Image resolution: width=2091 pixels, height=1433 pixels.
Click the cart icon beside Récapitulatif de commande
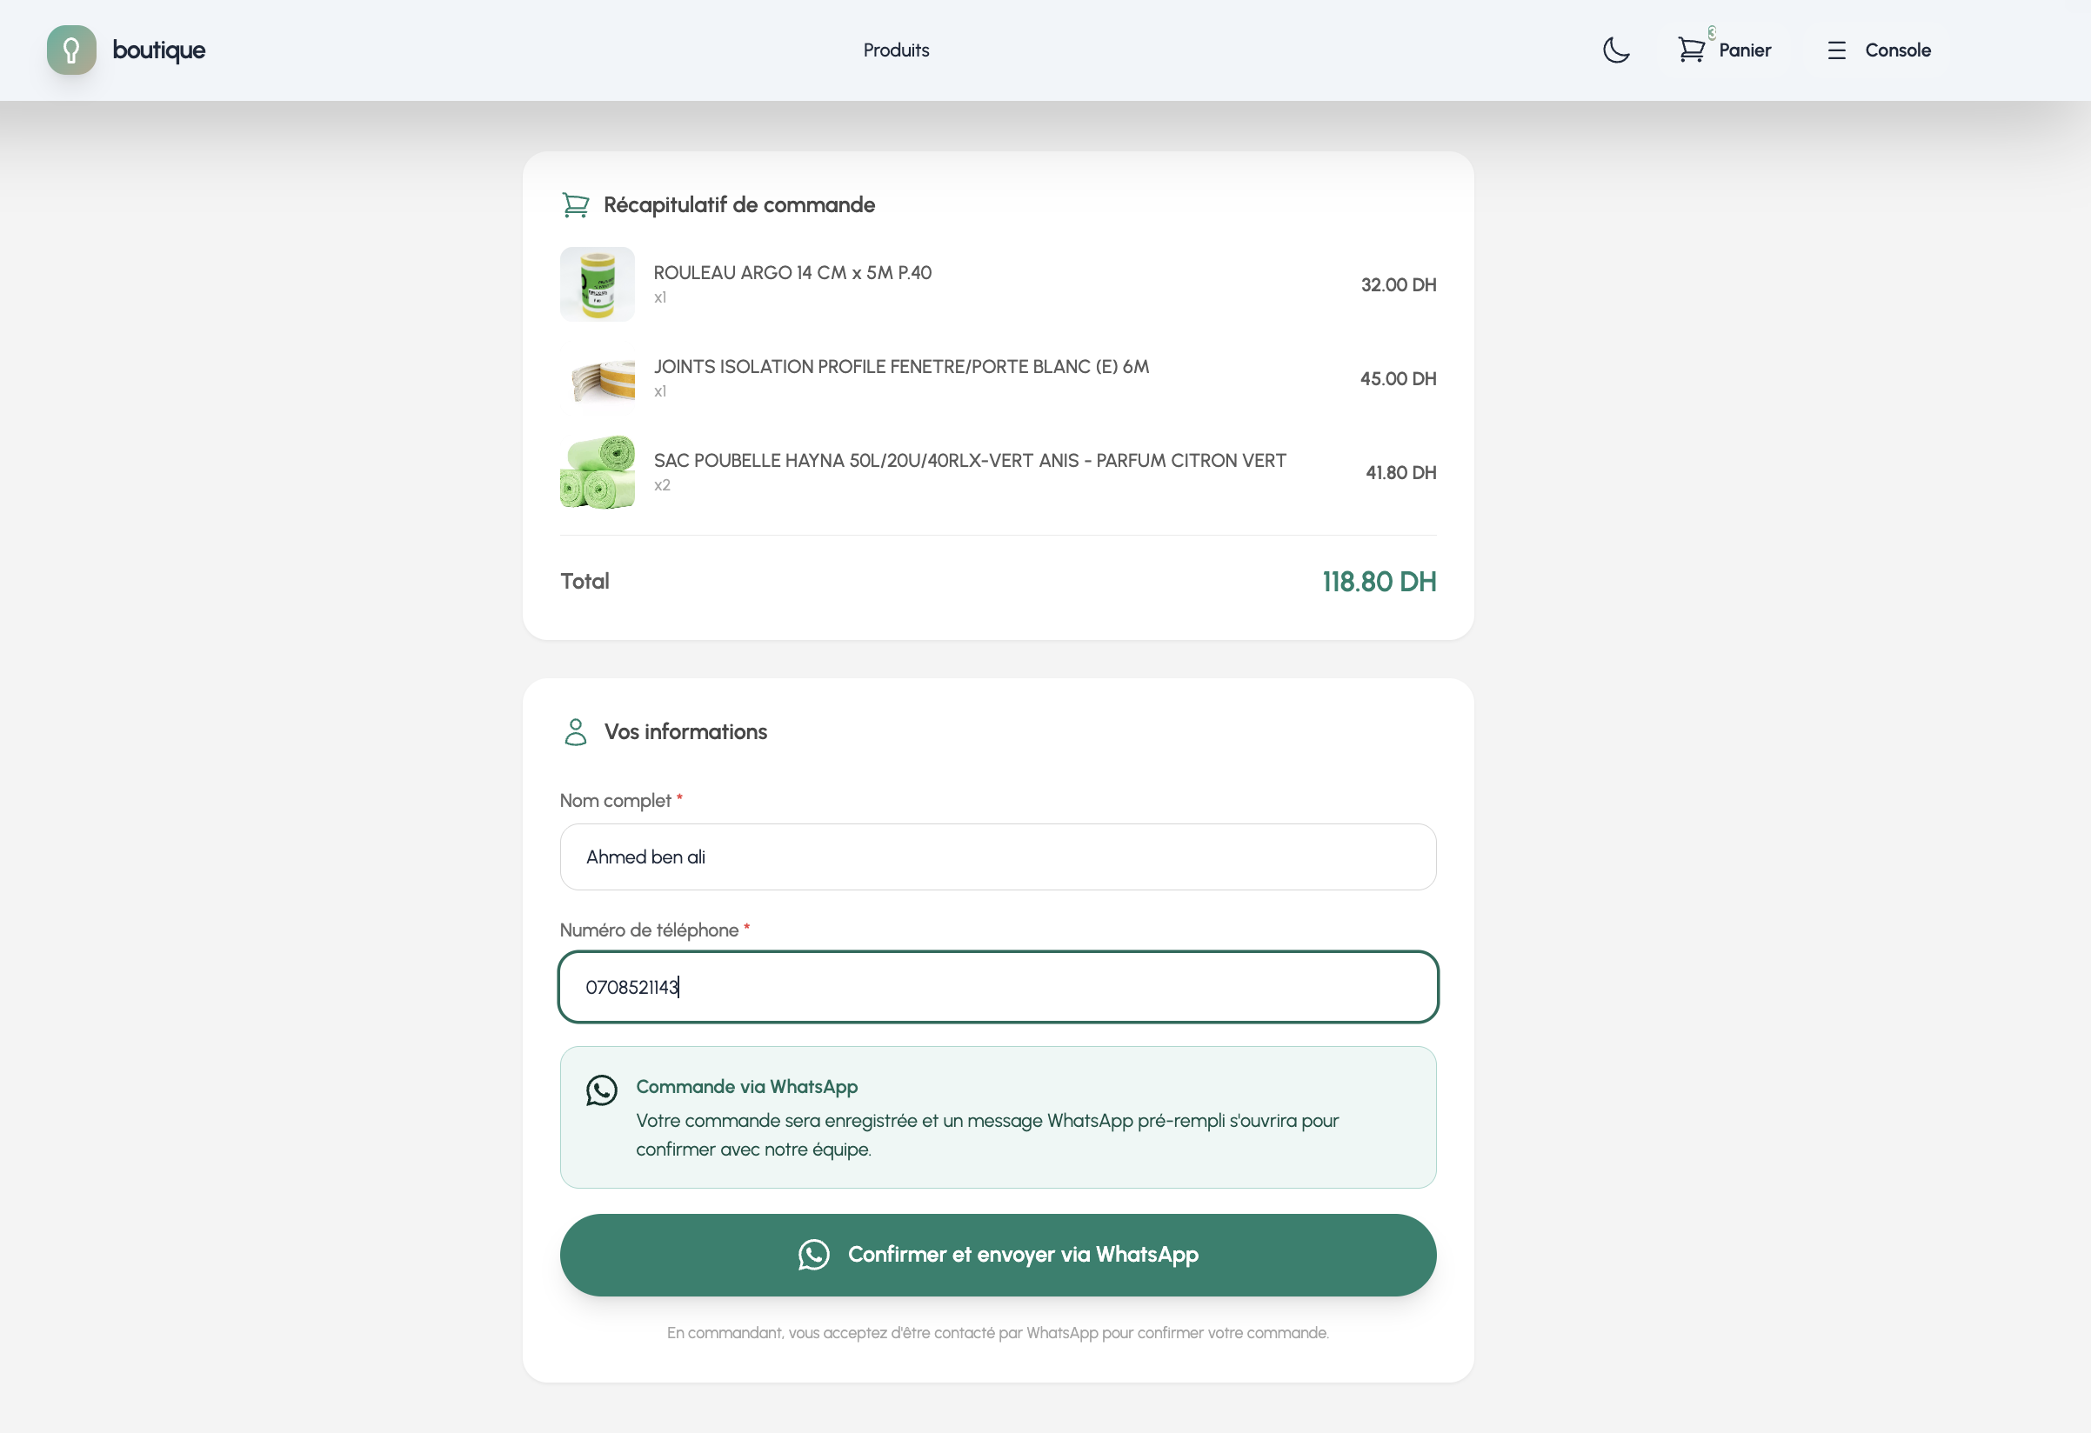click(x=575, y=205)
